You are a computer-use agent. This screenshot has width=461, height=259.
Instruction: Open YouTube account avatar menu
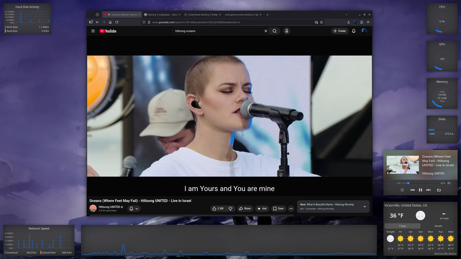tap(364, 31)
